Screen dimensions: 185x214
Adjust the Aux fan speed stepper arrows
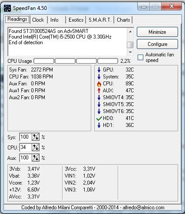[36, 158]
